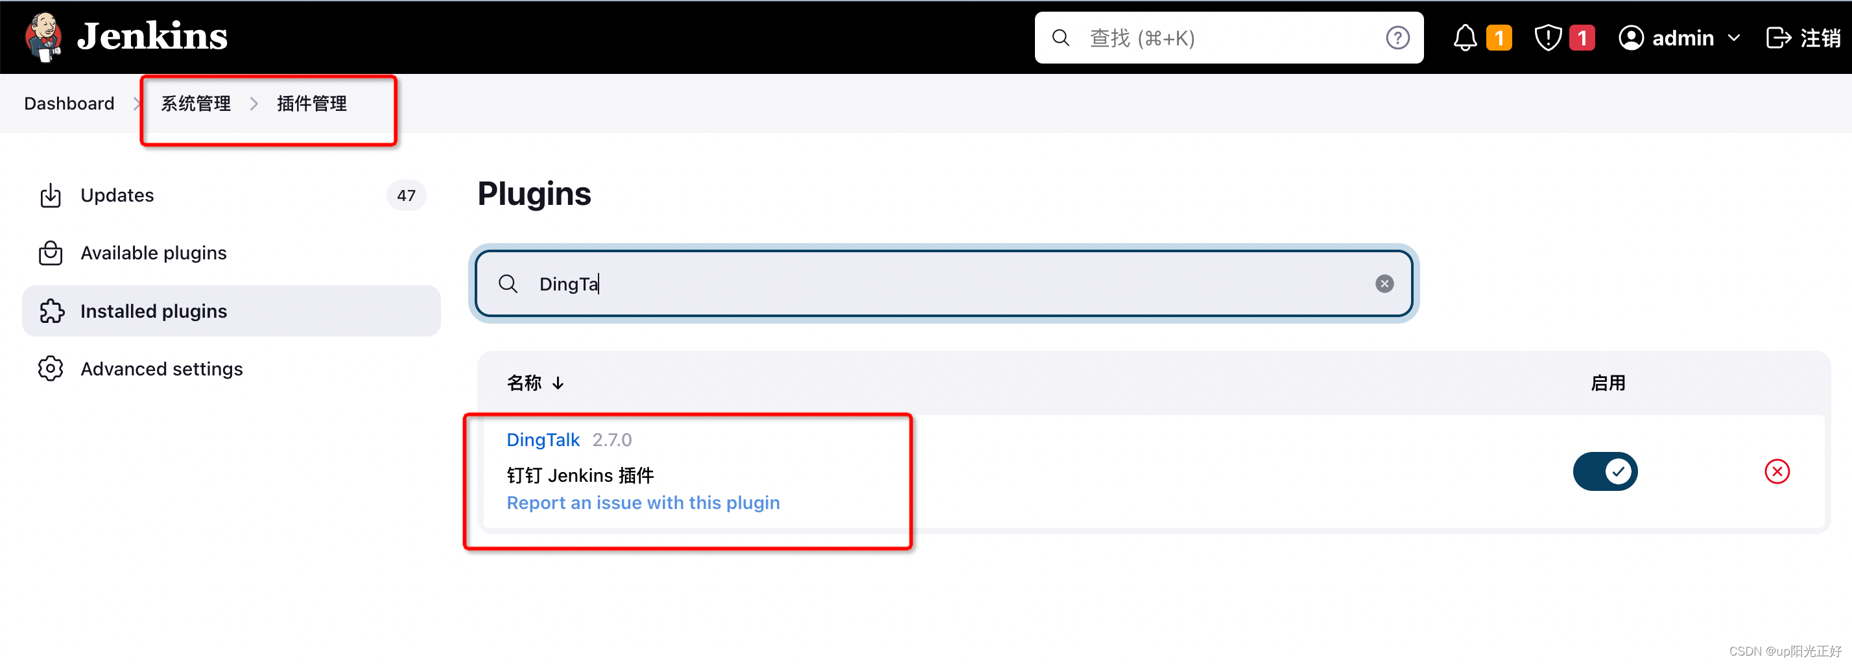
Task: Click the Installed plugins puzzle icon
Action: pyautogui.click(x=51, y=311)
